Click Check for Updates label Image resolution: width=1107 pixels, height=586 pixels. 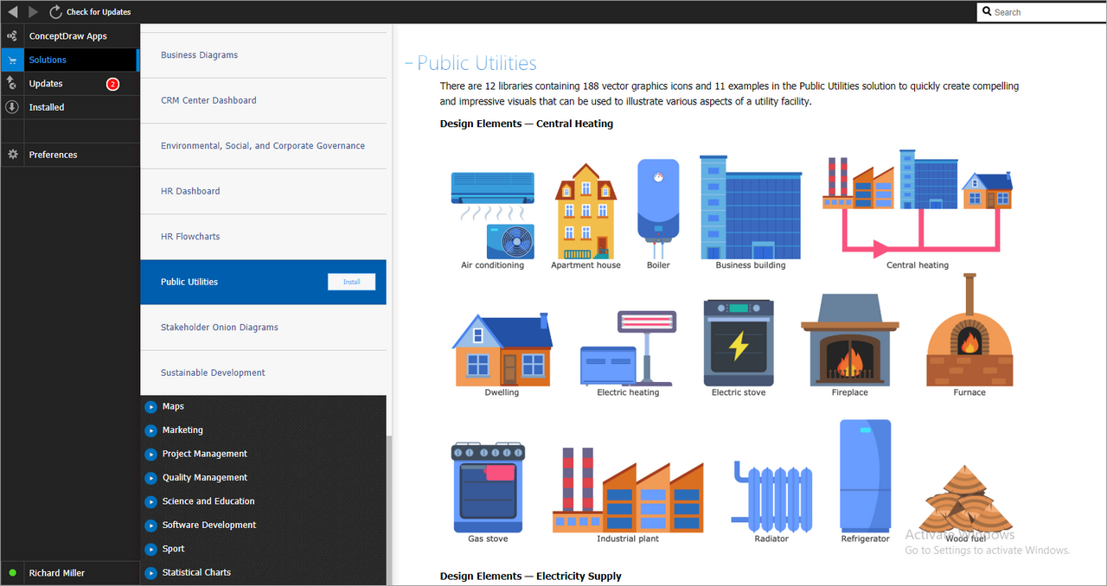[99, 12]
